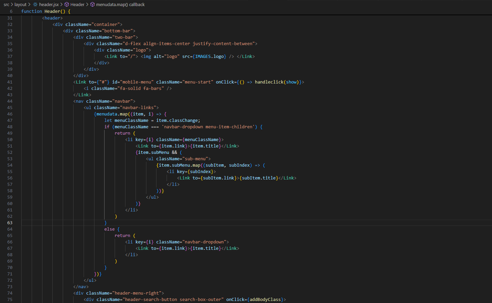Click subItem.link on line 56
This screenshot has width=492, height=303.
(219, 178)
